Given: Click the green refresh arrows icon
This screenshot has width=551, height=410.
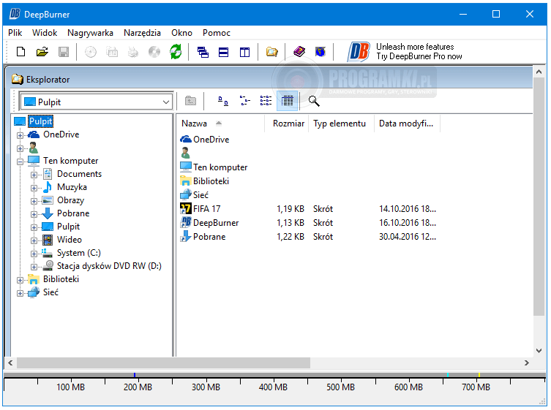Looking at the screenshot, I should (x=176, y=52).
